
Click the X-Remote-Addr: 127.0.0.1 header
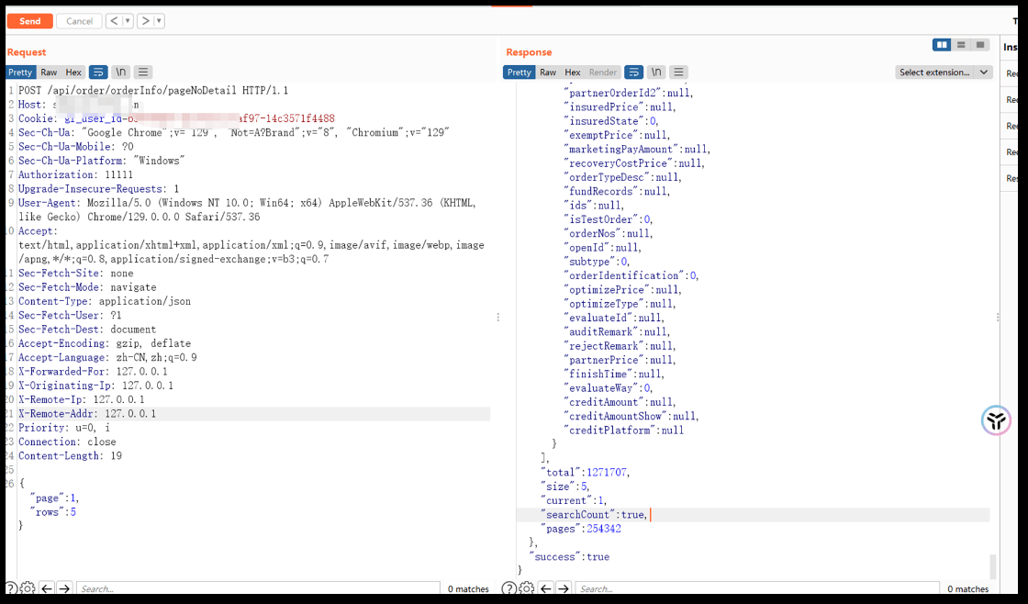pos(87,414)
